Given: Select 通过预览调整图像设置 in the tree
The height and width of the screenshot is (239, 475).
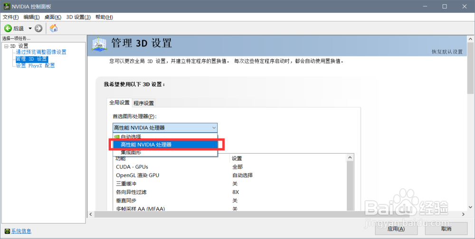Looking at the screenshot, I should pyautogui.click(x=41, y=52).
